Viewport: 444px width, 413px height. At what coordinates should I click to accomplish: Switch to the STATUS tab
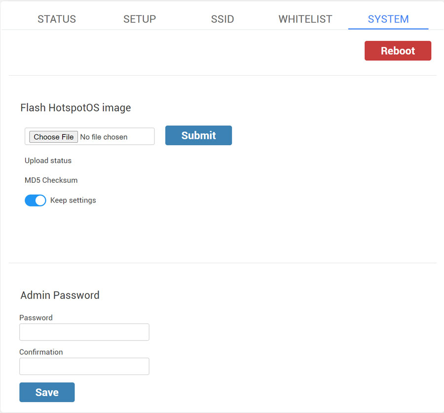coord(57,19)
